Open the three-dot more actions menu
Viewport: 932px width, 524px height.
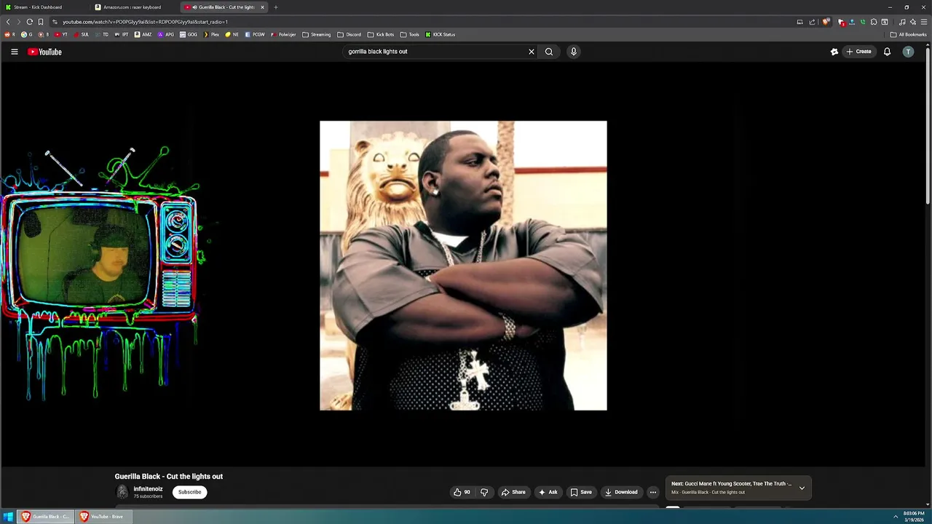pos(653,492)
